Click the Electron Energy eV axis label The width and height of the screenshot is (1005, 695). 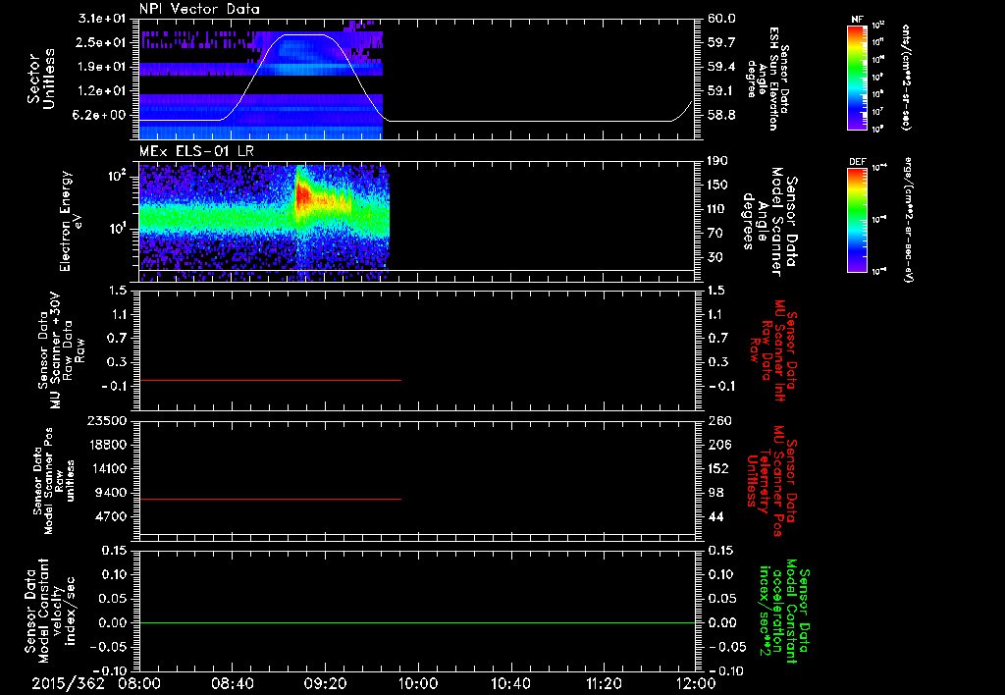coord(71,221)
